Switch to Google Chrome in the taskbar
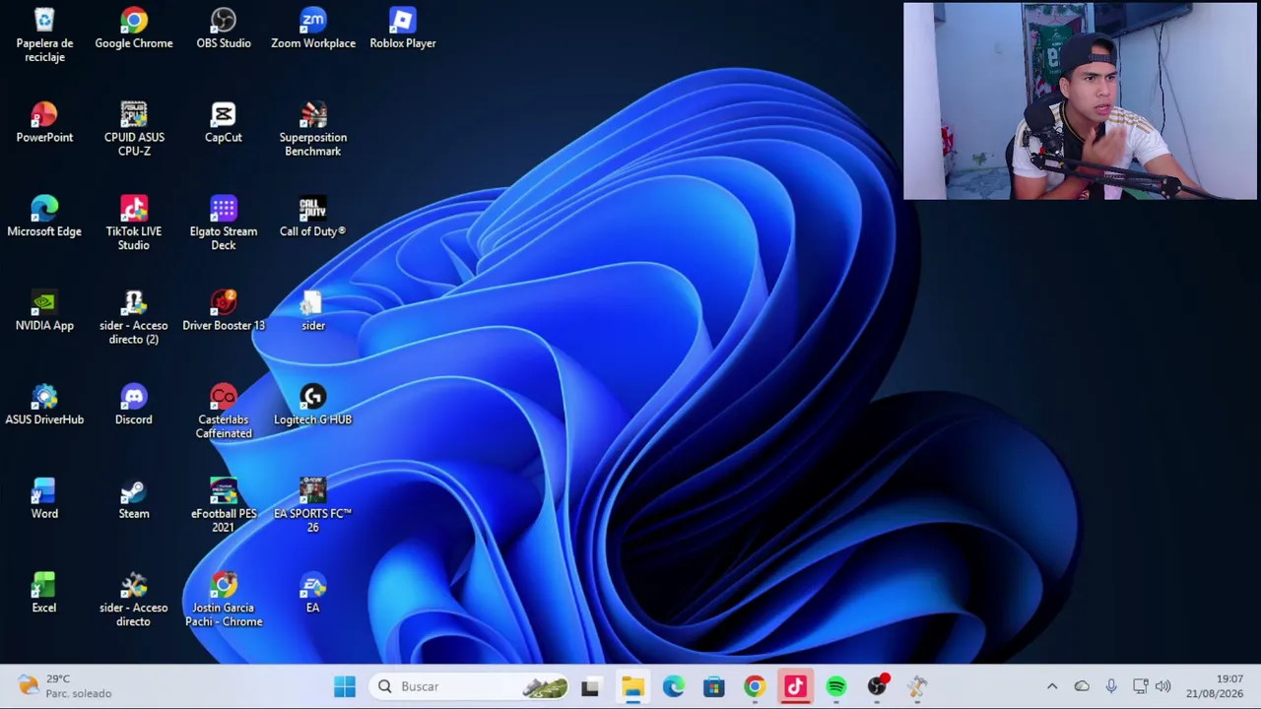 [755, 686]
